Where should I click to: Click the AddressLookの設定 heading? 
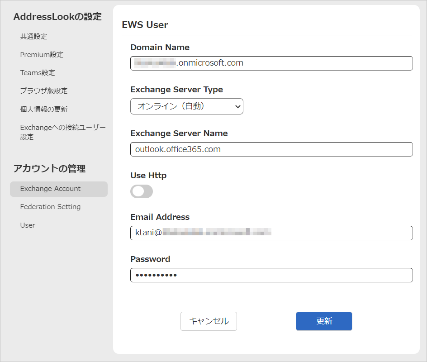[x=58, y=17]
